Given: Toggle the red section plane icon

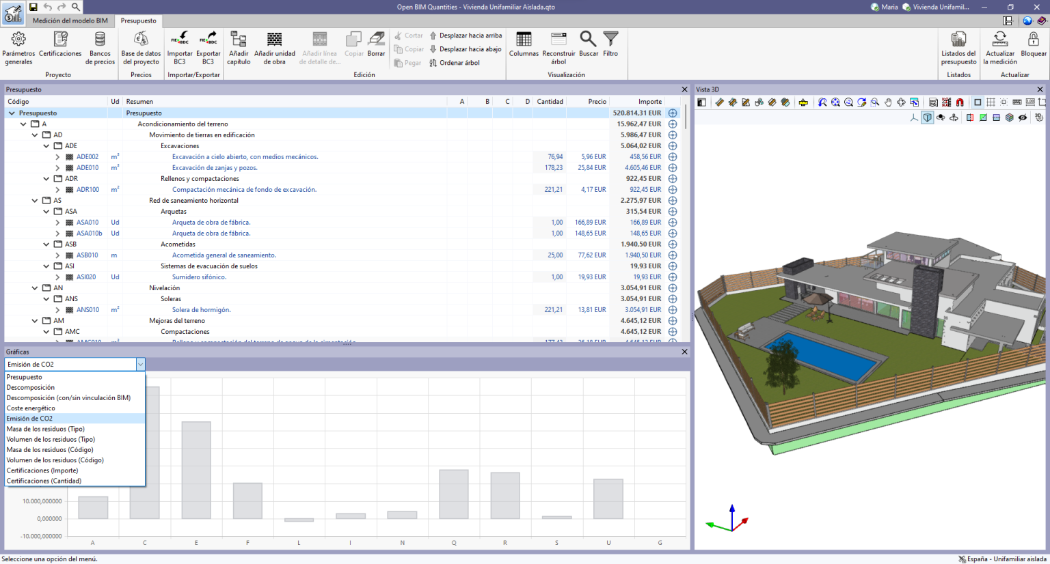Looking at the screenshot, I should tap(970, 117).
